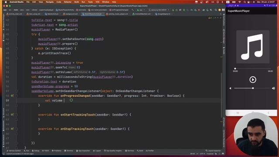Click the Apple menu icon
This screenshot has height=157, width=279.
[6, 2]
